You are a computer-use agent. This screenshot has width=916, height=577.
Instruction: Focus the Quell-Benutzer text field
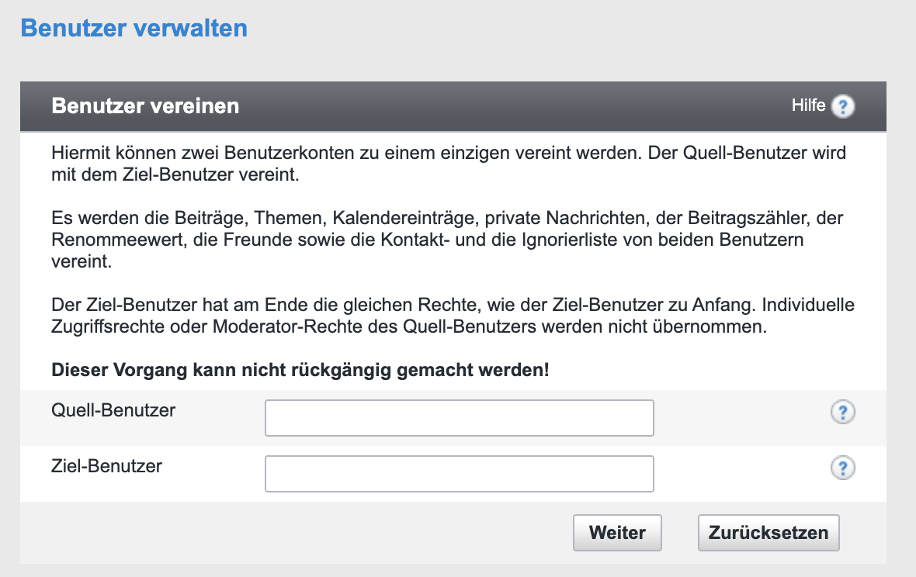[459, 418]
